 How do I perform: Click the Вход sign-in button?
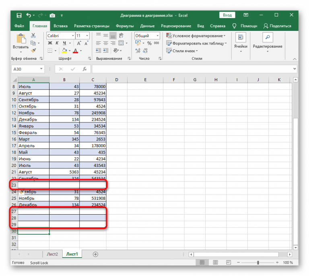(x=227, y=15)
